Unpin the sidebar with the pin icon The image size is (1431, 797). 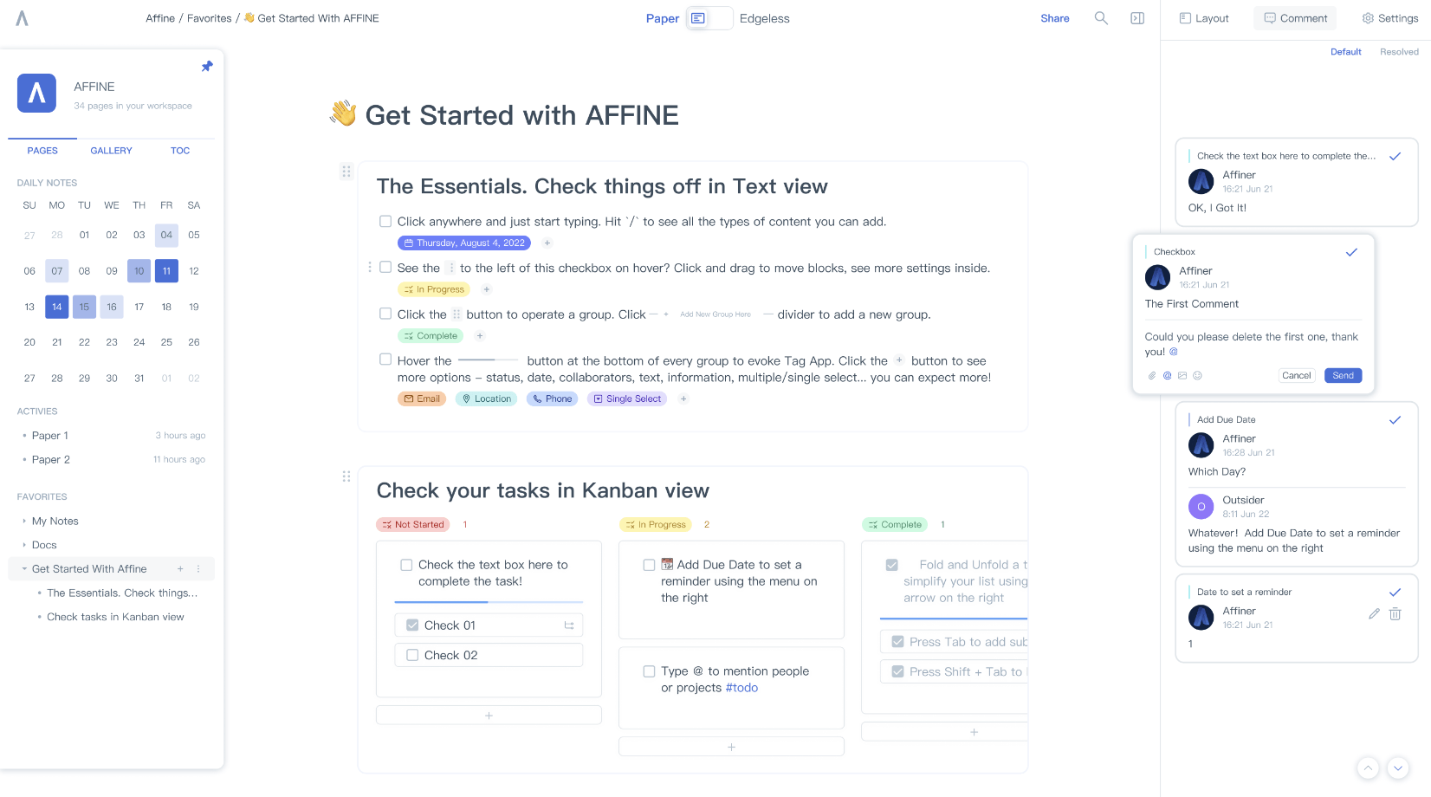[207, 67]
